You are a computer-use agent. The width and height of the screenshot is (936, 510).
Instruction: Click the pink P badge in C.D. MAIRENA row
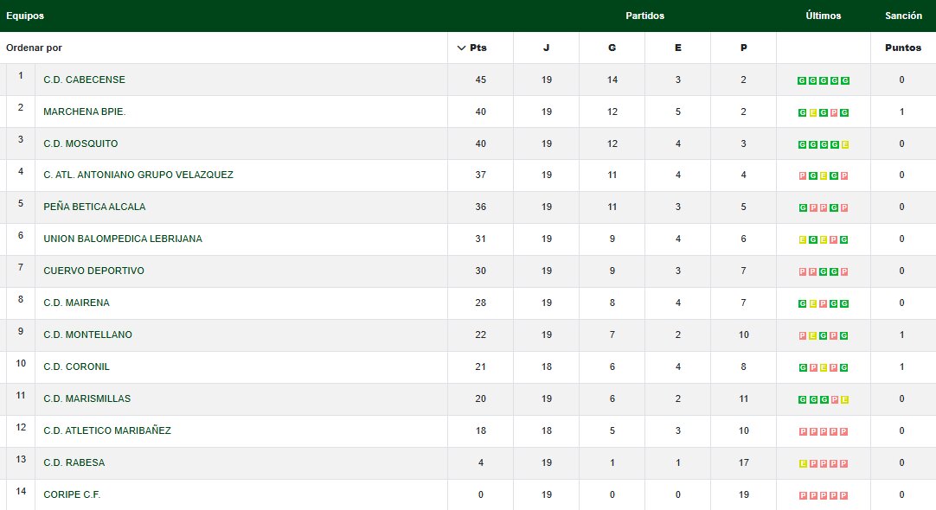tap(824, 303)
